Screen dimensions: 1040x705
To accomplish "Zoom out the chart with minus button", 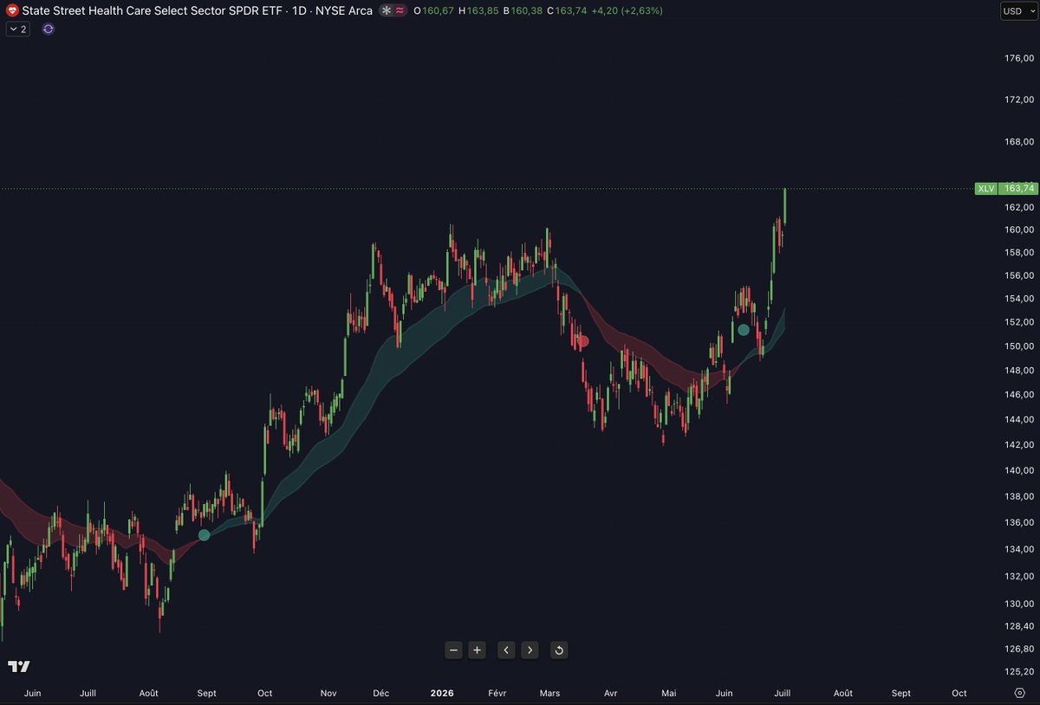I will click(x=453, y=650).
